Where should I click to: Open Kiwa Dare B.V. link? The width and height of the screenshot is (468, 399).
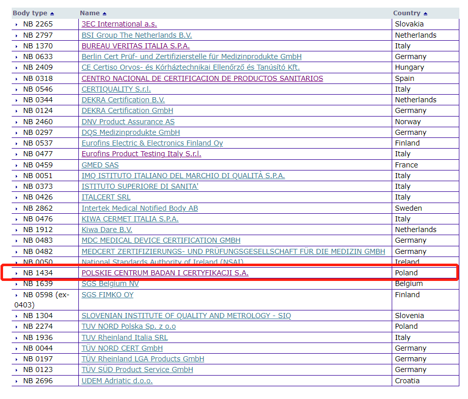click(107, 230)
